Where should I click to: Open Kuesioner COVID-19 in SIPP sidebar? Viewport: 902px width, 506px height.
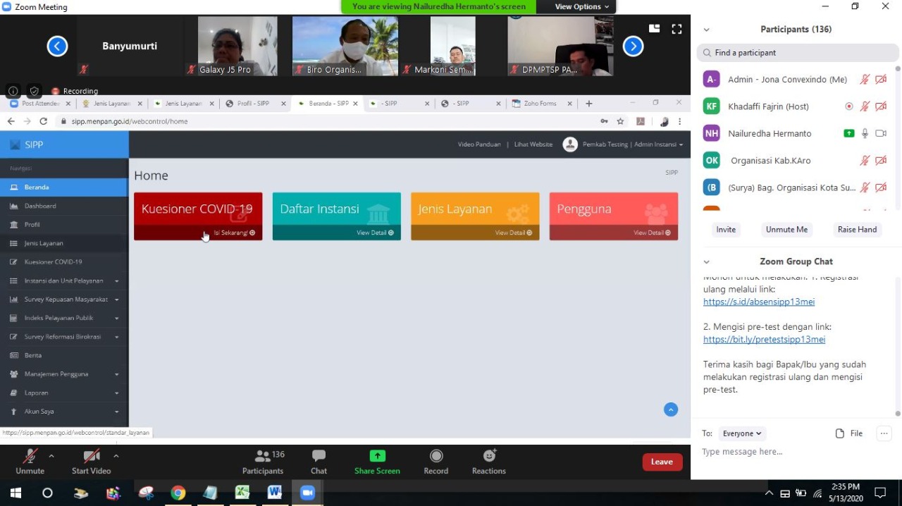tap(64, 262)
